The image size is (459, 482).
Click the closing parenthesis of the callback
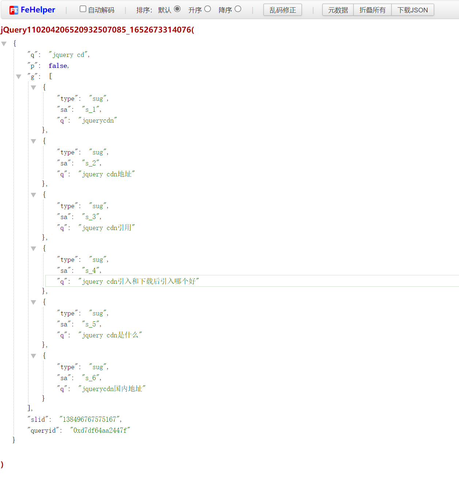point(2,464)
